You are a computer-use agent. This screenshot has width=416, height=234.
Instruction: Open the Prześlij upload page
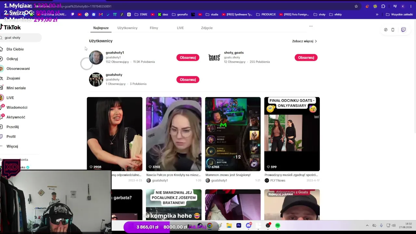[12, 127]
